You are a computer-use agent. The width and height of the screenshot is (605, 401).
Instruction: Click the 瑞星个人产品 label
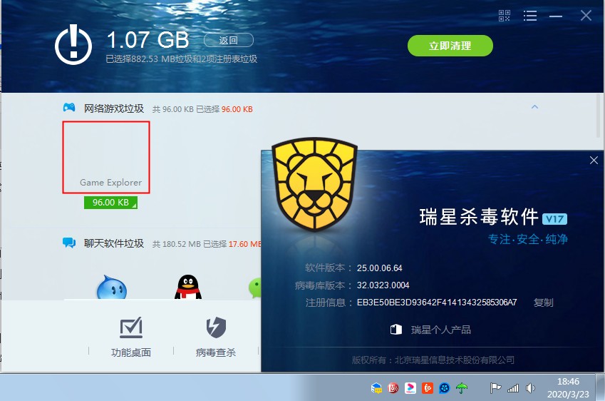pyautogui.click(x=441, y=330)
